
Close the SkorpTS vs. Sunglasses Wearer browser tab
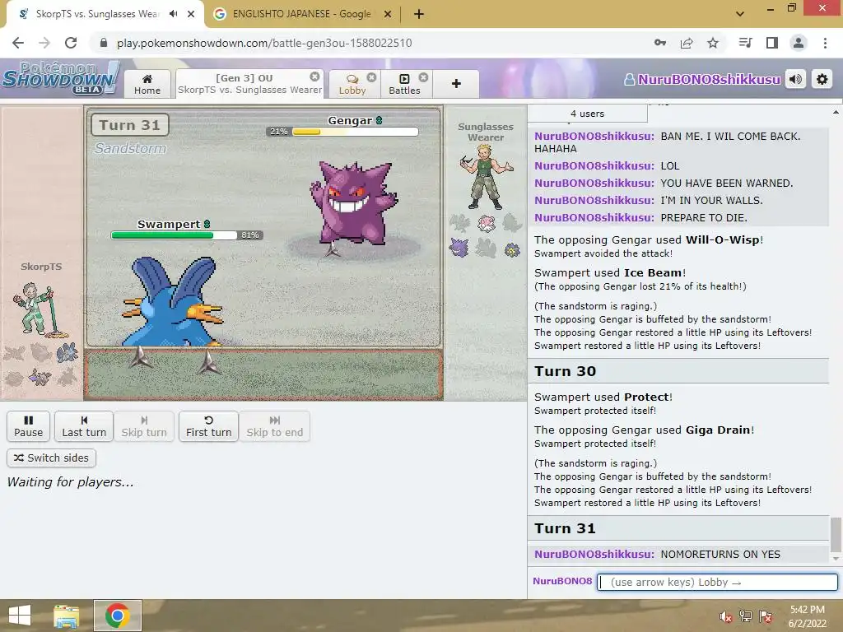(x=191, y=15)
